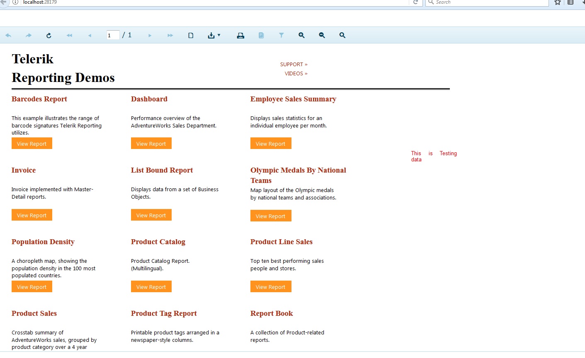
Task: Open the Product Tag Report heading
Action: point(164,314)
